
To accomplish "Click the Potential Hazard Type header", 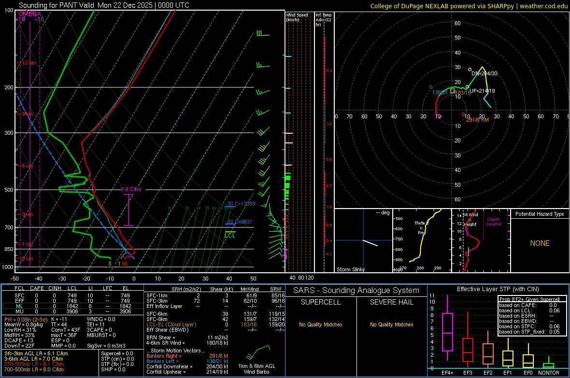I will pos(540,214).
